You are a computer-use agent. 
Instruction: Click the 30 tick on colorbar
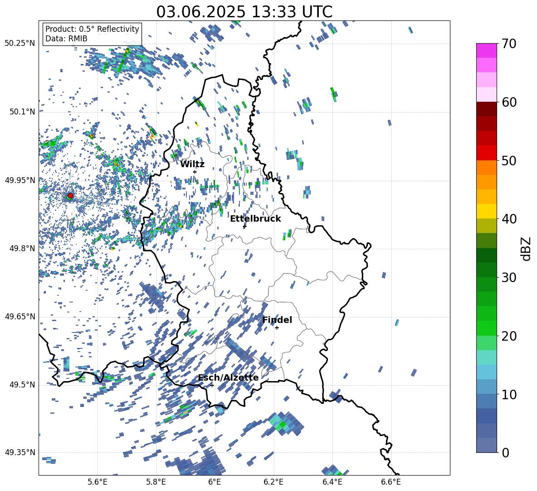click(x=509, y=278)
